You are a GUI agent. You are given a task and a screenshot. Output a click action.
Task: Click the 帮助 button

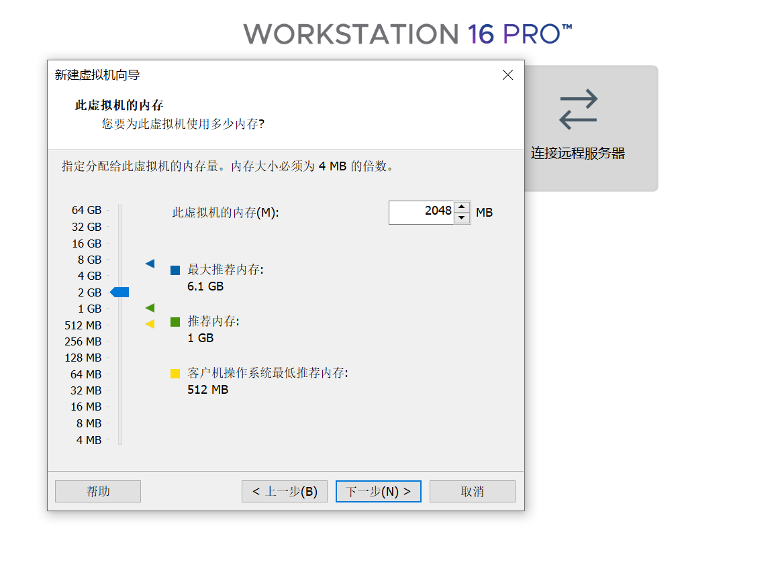(98, 491)
